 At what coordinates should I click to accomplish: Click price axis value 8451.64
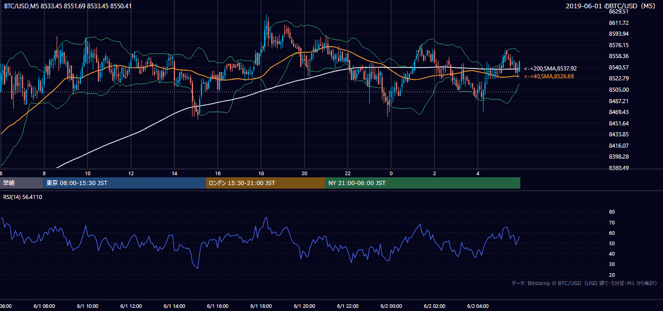[619, 123]
